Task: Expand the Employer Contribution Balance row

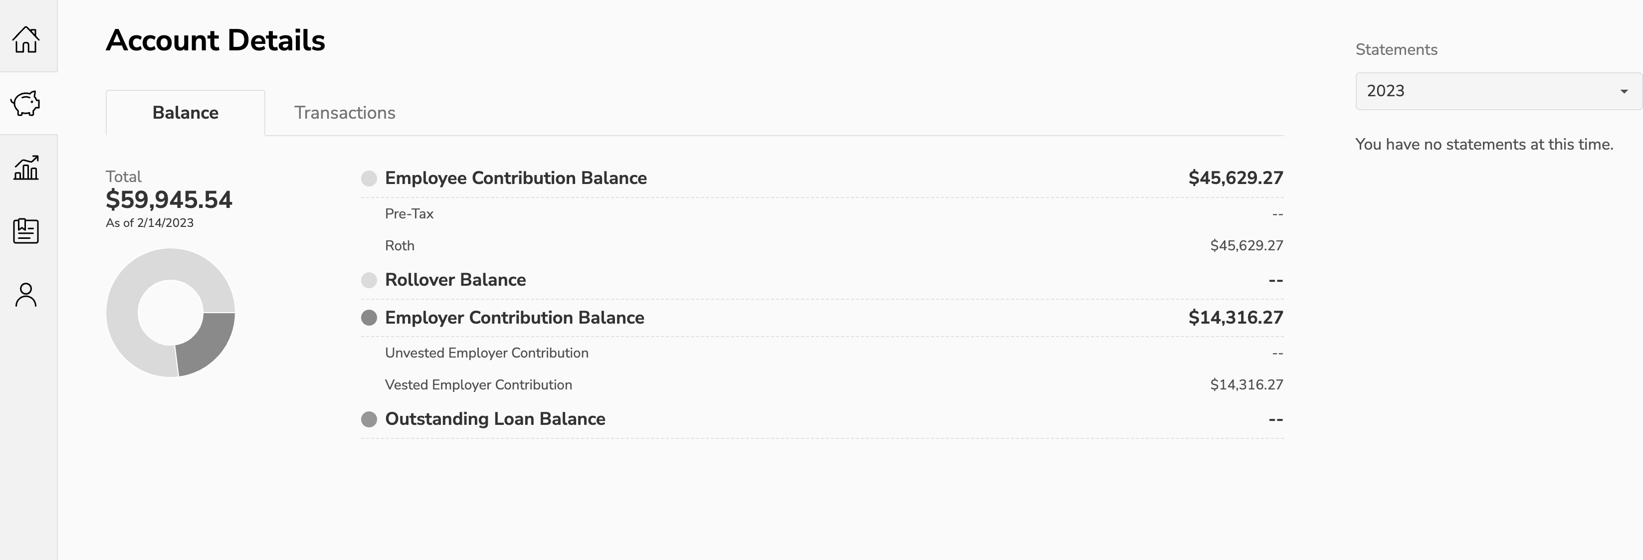Action: click(822, 318)
